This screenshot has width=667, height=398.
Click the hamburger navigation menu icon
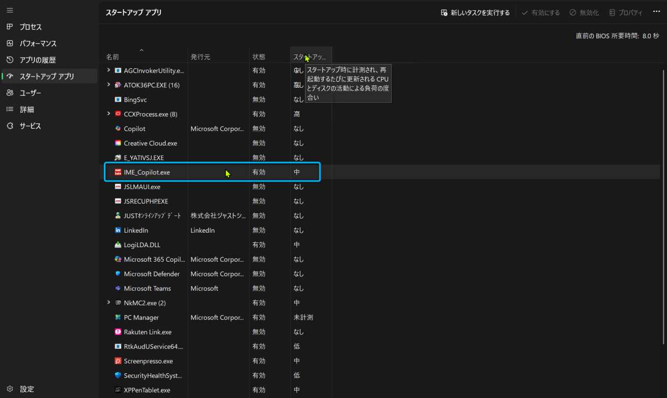tap(10, 10)
